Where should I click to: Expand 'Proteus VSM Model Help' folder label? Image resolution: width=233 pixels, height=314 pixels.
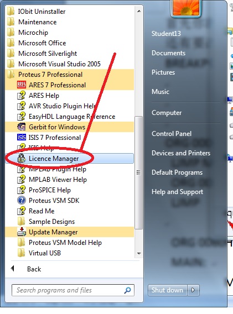tap(65, 243)
